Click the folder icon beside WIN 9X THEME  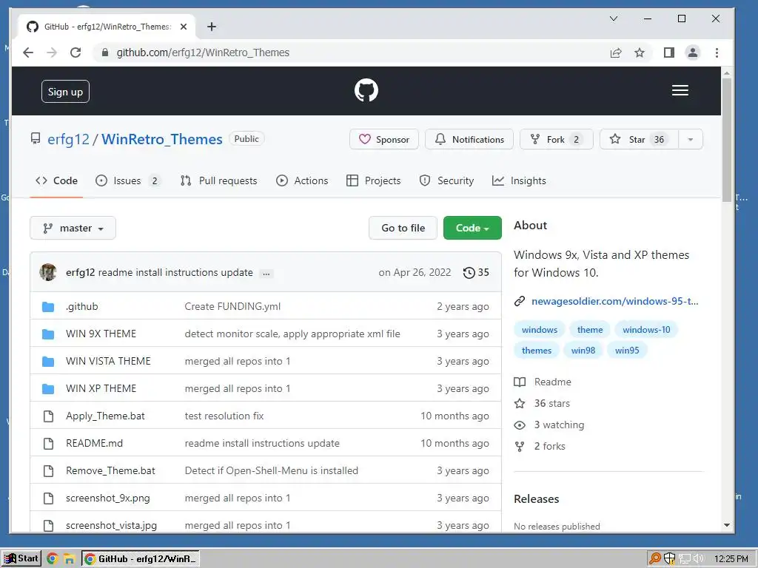[x=48, y=334]
